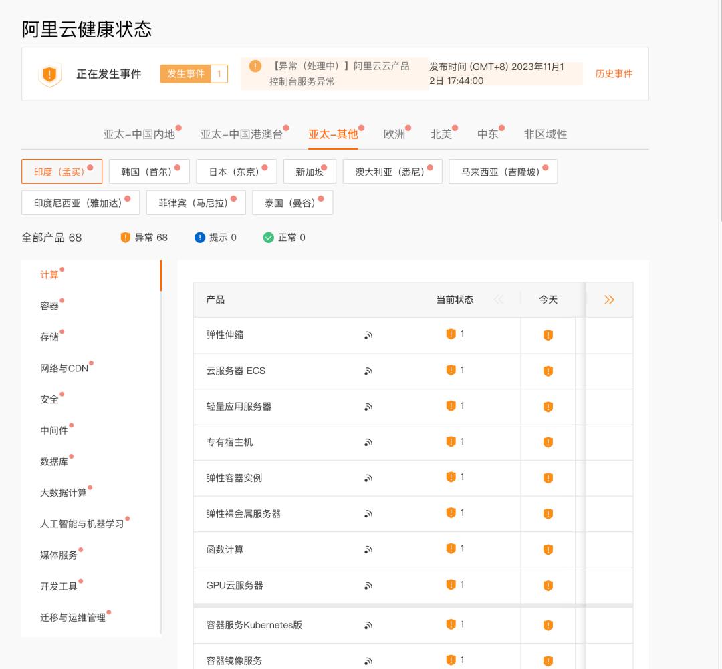Image resolution: width=722 pixels, height=669 pixels.
Task: Select 中间件 category in sidebar
Action: coord(54,431)
